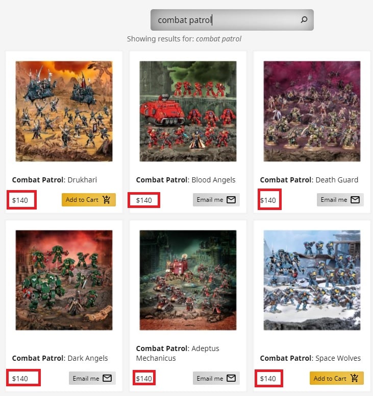Open the Blood Angels product image
Screen dimensions: 373x396
click(188, 111)
